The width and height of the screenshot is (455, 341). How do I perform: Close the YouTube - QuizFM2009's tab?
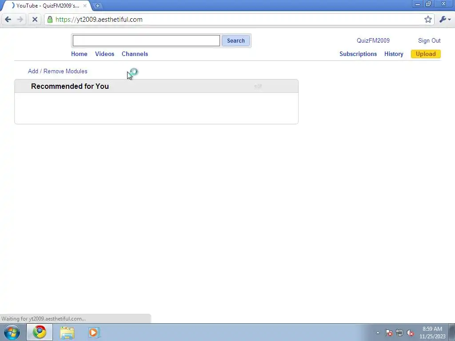pos(85,5)
